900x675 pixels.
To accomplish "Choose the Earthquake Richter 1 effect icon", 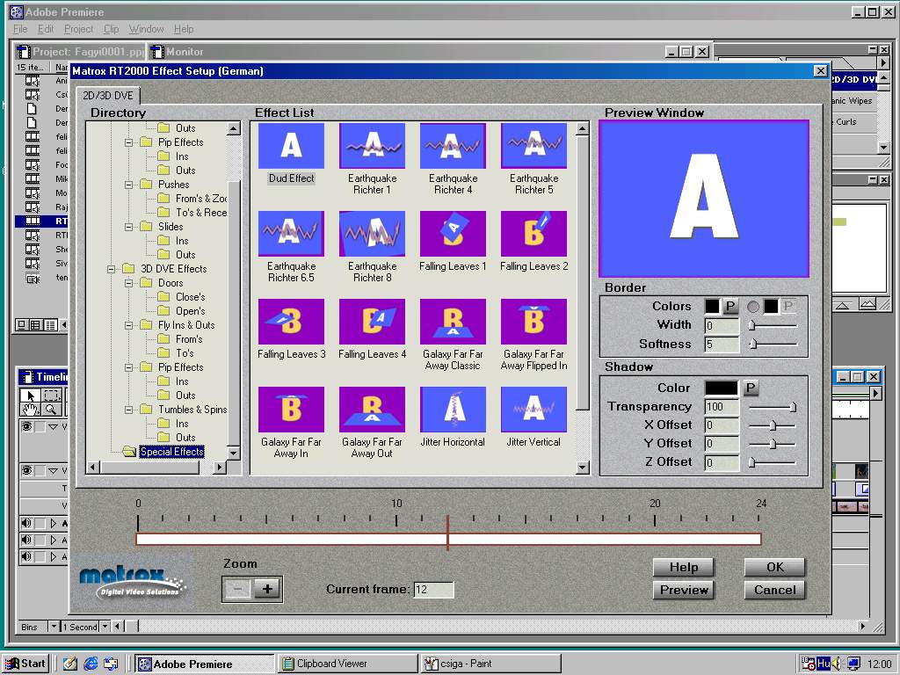I will pyautogui.click(x=372, y=146).
